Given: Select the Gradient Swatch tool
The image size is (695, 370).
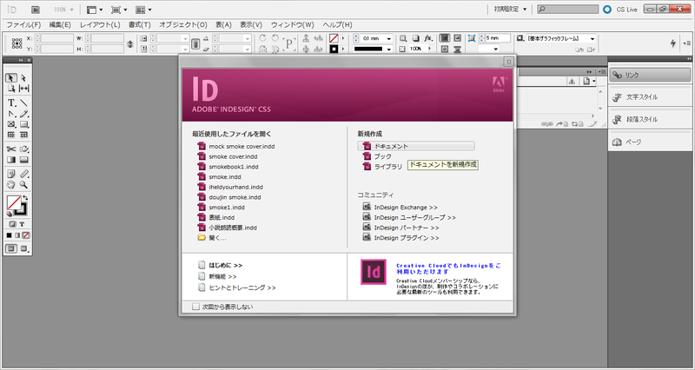Looking at the screenshot, I should (11, 160).
